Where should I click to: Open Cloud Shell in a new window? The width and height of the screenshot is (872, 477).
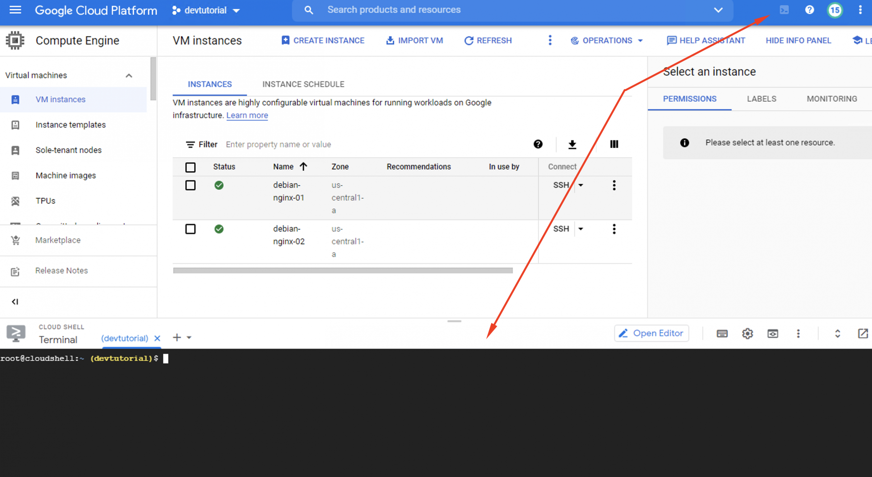863,333
